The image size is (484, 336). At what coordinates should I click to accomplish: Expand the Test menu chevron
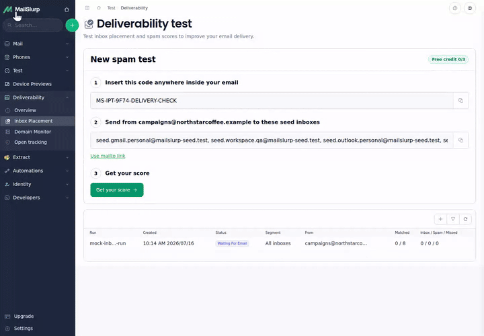(x=67, y=71)
